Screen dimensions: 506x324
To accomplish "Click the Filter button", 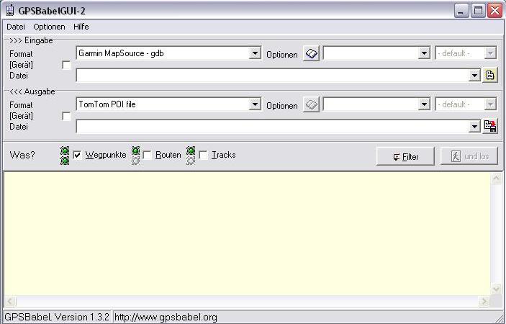I will click(x=405, y=156).
